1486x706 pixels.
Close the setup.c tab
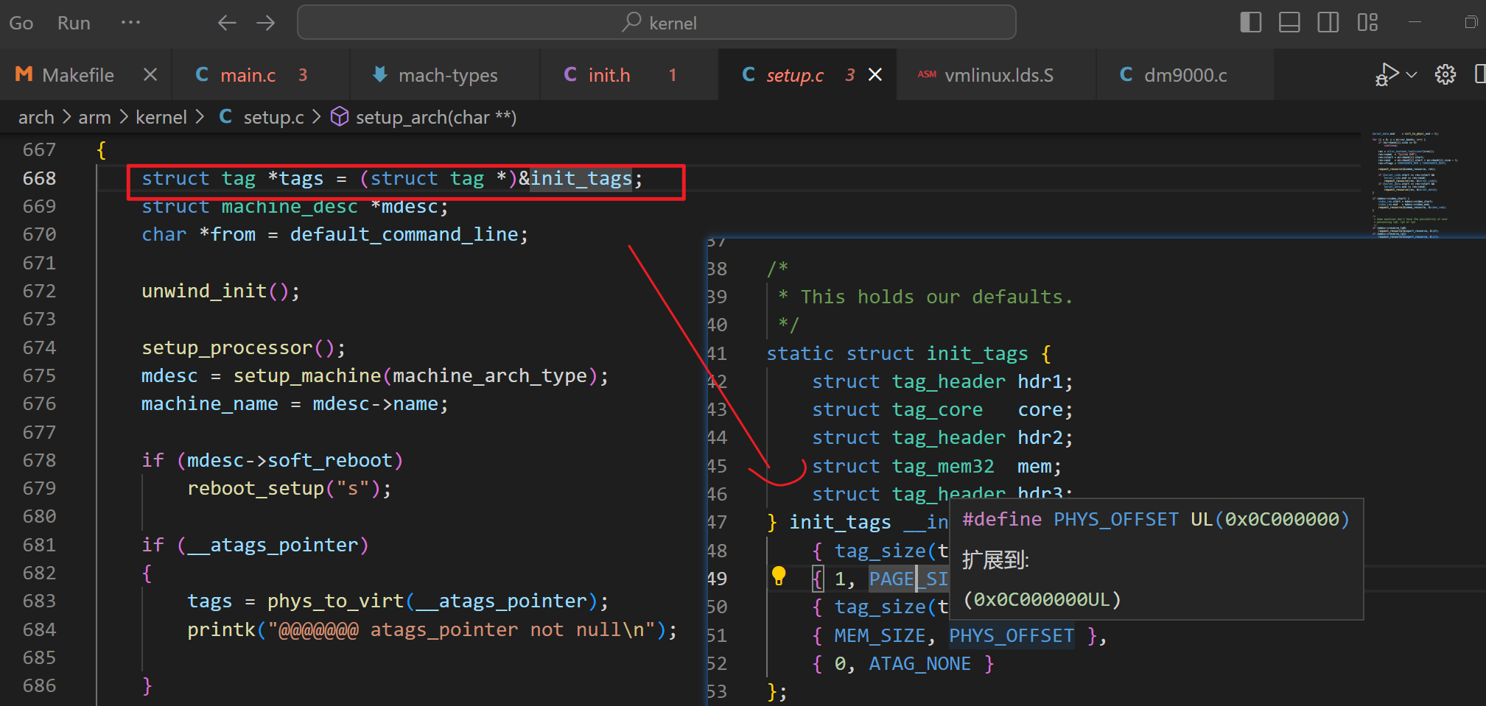pos(875,74)
